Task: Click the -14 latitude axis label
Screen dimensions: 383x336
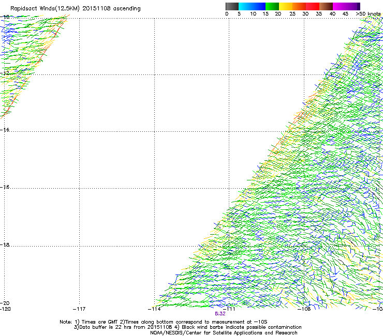Action: (x=5, y=130)
